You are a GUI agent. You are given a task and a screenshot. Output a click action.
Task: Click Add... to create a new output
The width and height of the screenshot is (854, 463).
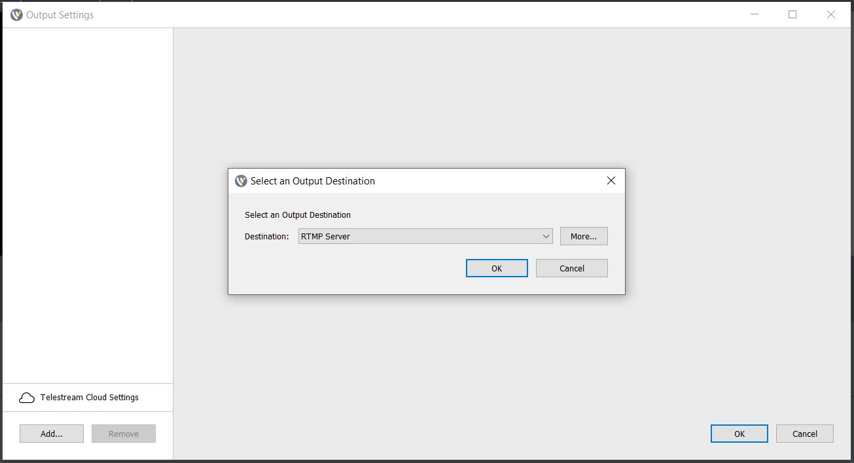[51, 433]
